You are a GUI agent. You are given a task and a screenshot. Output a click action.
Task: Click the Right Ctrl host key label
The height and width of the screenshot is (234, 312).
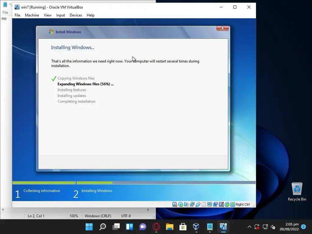pyautogui.click(x=243, y=204)
